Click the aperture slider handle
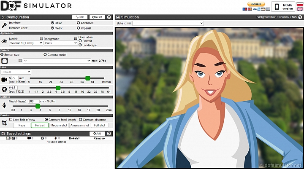The width and height of the screenshot is (304, 169). tap(58, 88)
